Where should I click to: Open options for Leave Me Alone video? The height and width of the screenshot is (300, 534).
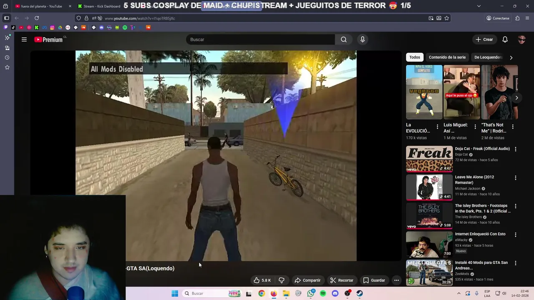515,178
